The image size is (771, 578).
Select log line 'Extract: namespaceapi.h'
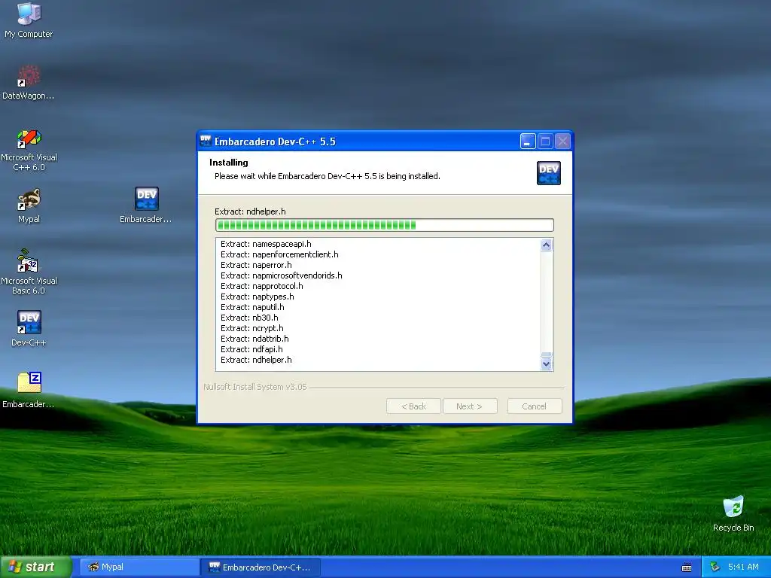(266, 244)
